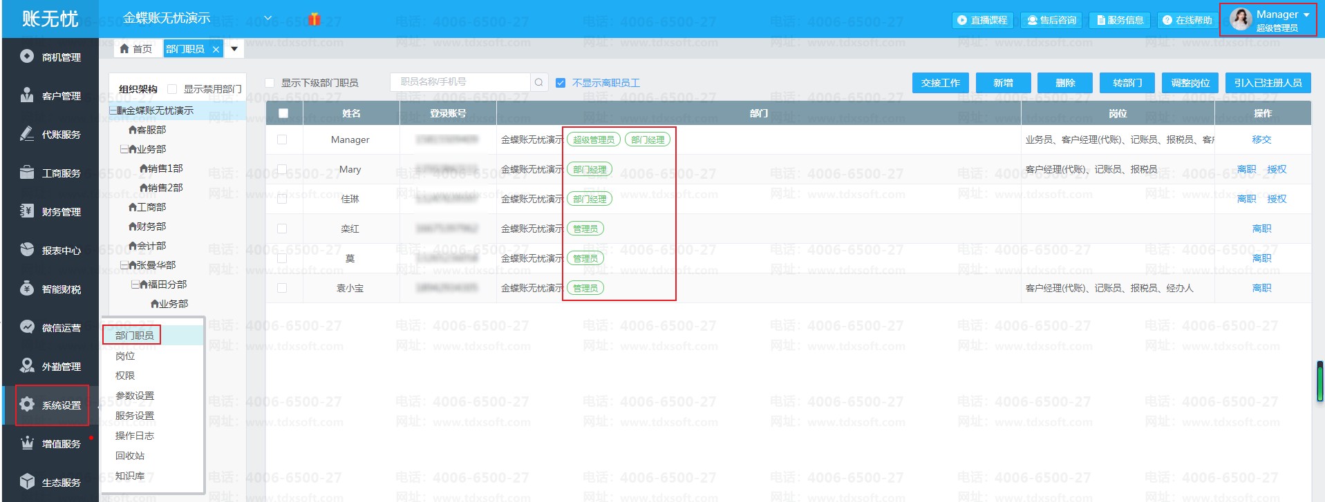Click the 交接工作 button
Viewport: 1325px width, 502px height.
click(x=940, y=83)
